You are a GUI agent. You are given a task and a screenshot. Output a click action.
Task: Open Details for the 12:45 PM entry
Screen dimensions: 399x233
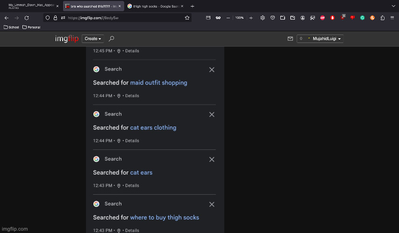coord(132,51)
